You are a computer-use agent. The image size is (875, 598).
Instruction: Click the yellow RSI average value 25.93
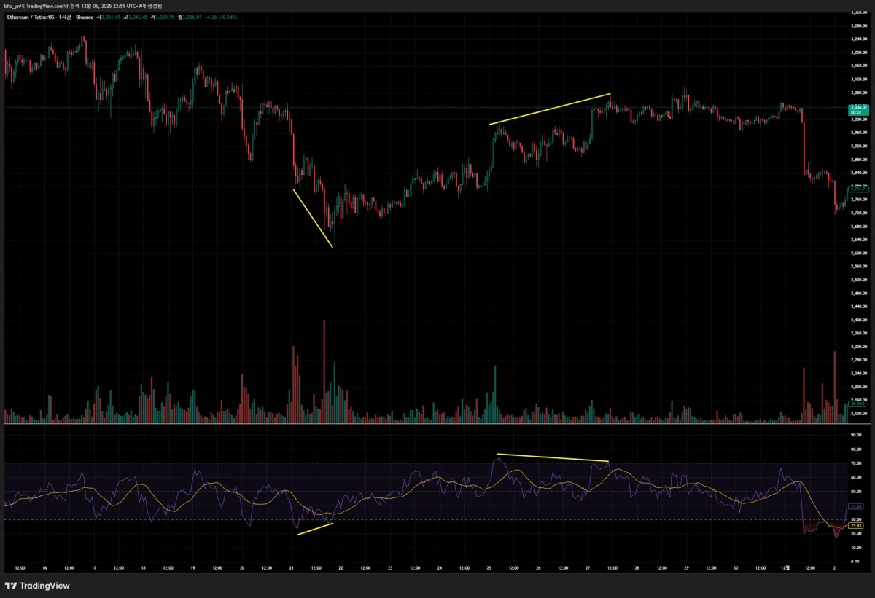(857, 525)
